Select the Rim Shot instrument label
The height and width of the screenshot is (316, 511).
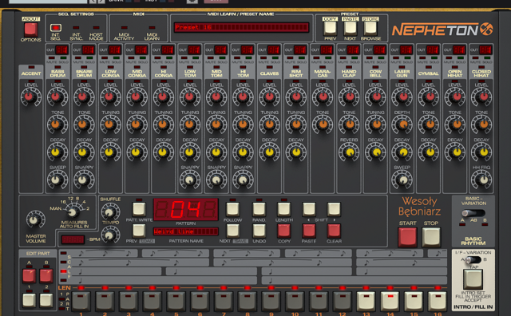(x=296, y=73)
